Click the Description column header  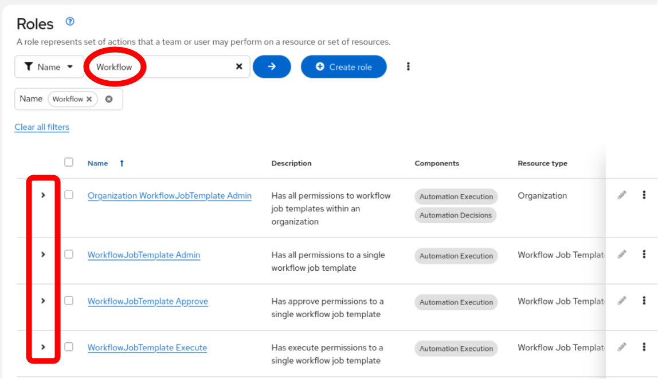coord(291,163)
